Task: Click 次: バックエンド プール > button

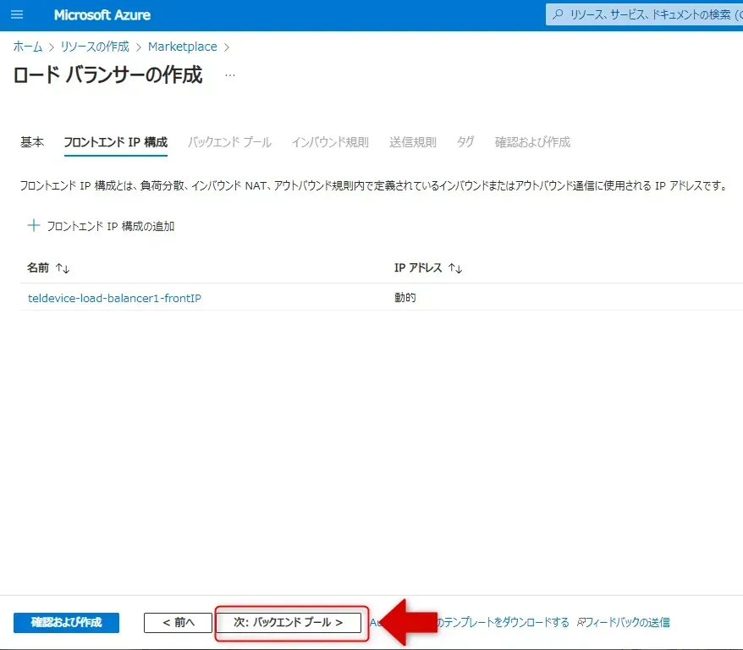Action: (x=289, y=622)
